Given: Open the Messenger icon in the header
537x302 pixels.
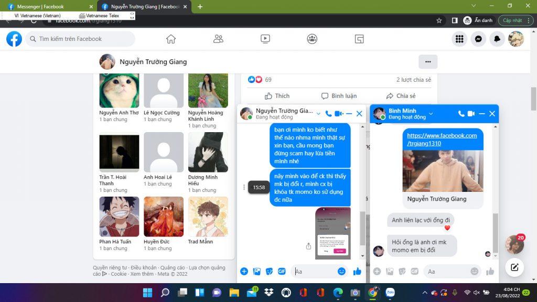Looking at the screenshot, I should pos(478,39).
